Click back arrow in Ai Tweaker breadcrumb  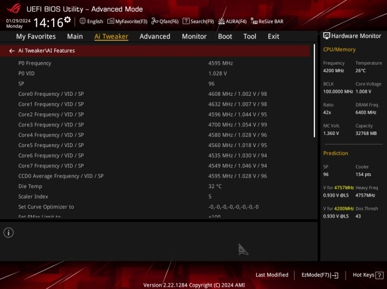12,51
